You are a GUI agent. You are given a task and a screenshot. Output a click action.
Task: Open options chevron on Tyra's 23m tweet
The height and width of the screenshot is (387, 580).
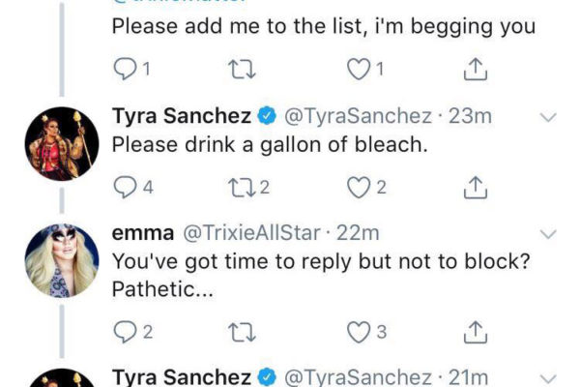pos(548,117)
